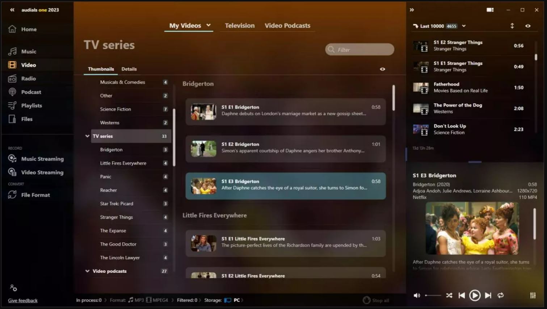Screen dimensions: 547x309
Task: Expand the Storage PC chevron
Action: point(242,300)
